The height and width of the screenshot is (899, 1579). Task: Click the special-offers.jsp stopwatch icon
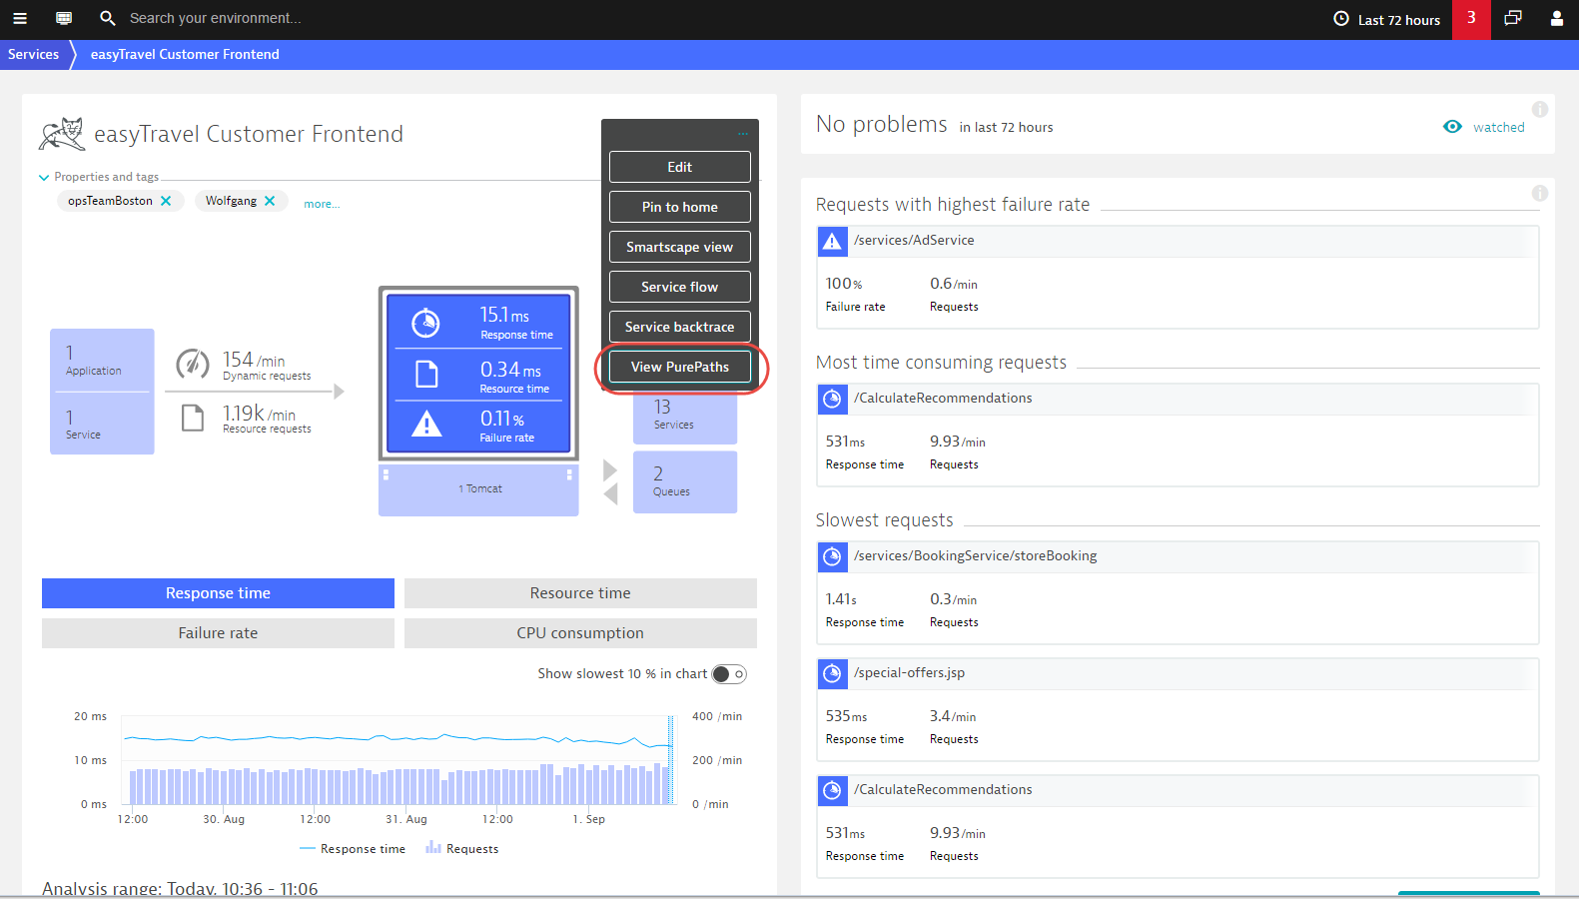(x=832, y=674)
